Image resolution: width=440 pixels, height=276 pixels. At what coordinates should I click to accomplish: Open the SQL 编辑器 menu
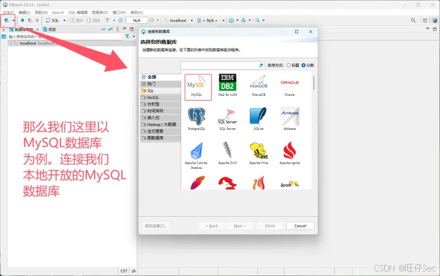pos(78,13)
